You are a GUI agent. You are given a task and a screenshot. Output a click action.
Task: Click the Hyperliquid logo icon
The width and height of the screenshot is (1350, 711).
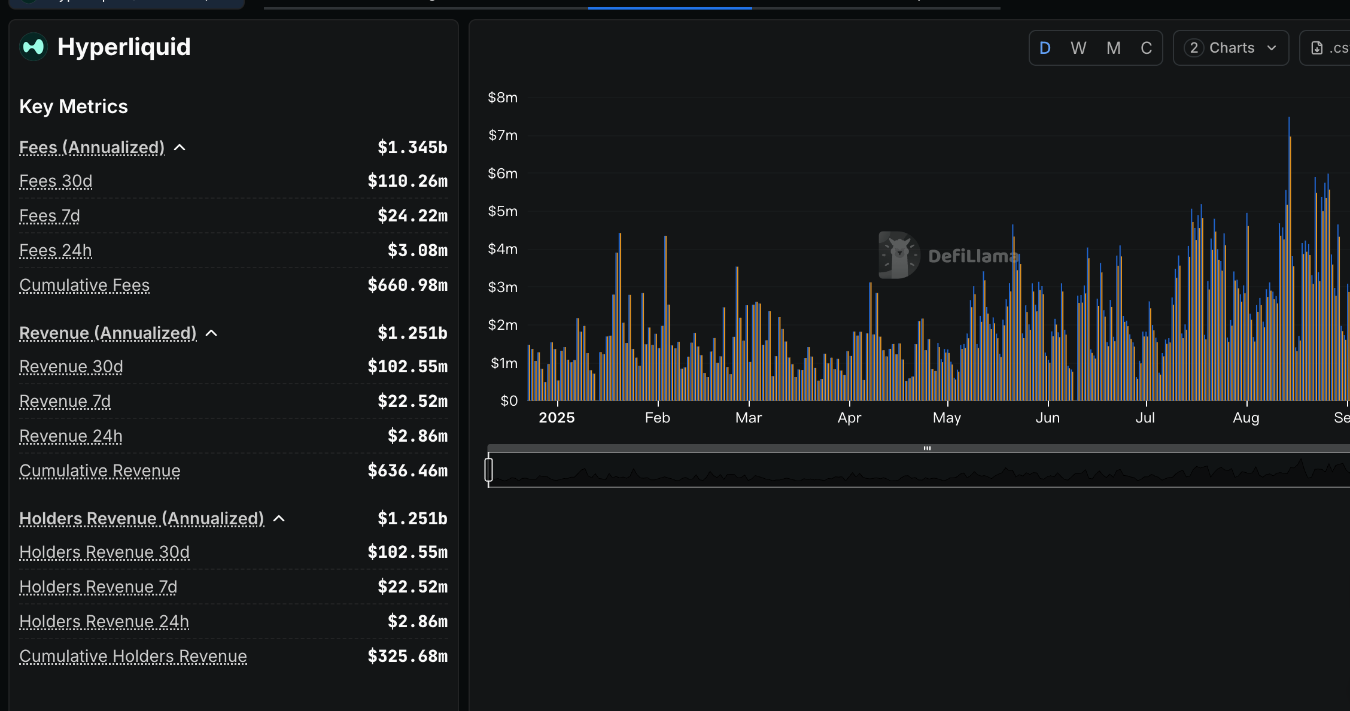(x=34, y=46)
